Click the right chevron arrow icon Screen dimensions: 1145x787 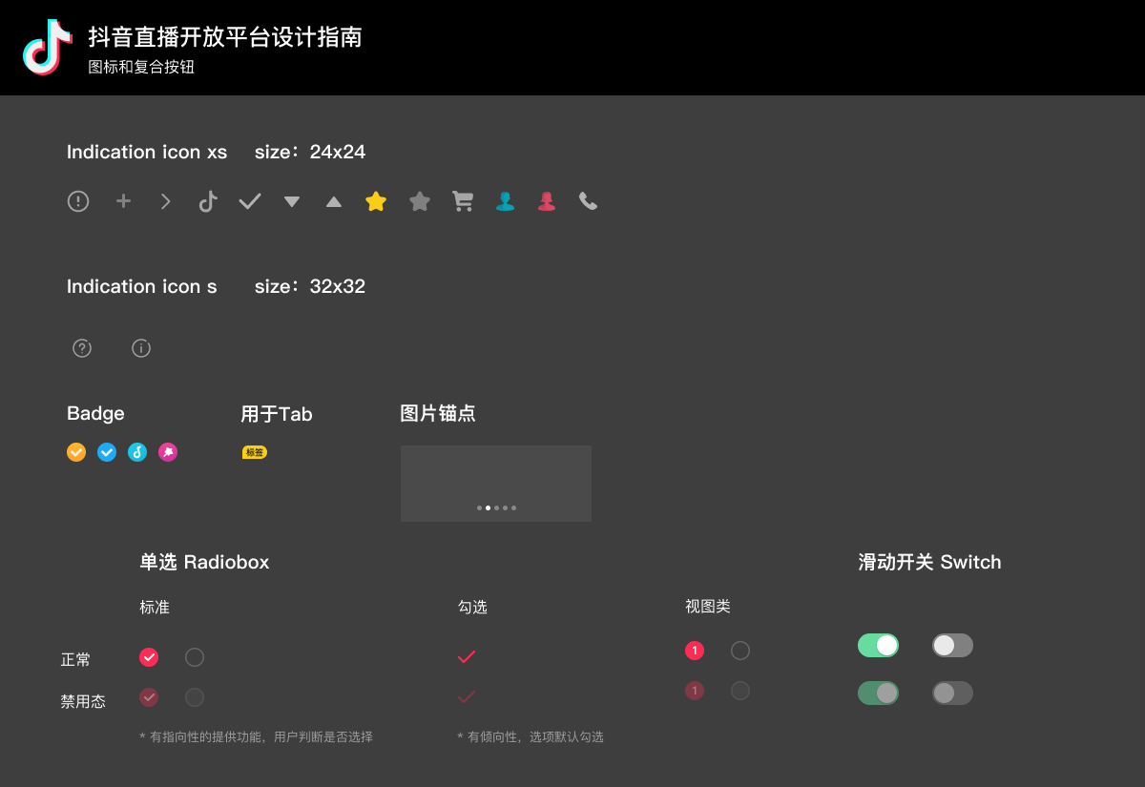pyautogui.click(x=166, y=201)
